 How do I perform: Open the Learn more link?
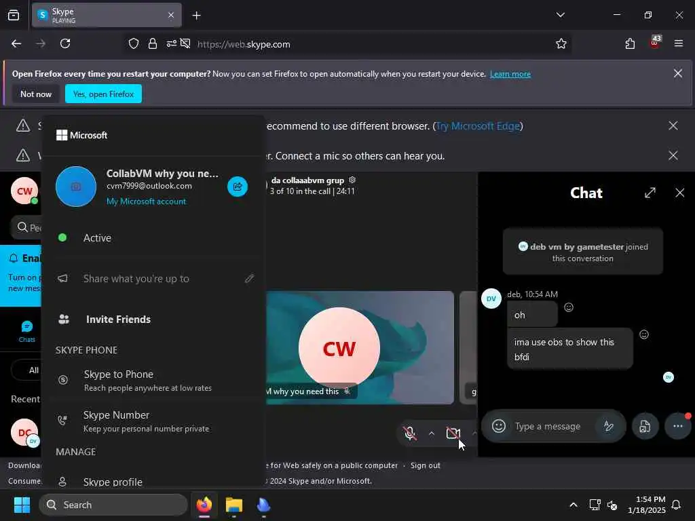(x=510, y=74)
